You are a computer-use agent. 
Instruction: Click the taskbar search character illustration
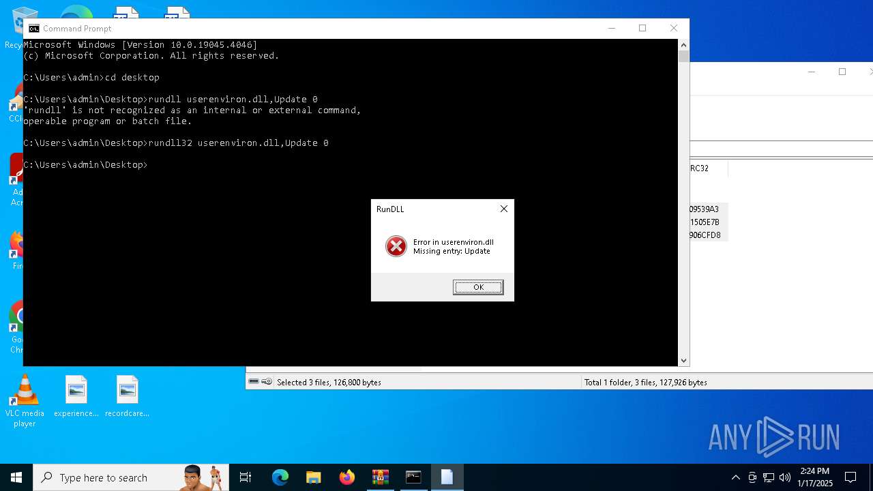pos(203,477)
